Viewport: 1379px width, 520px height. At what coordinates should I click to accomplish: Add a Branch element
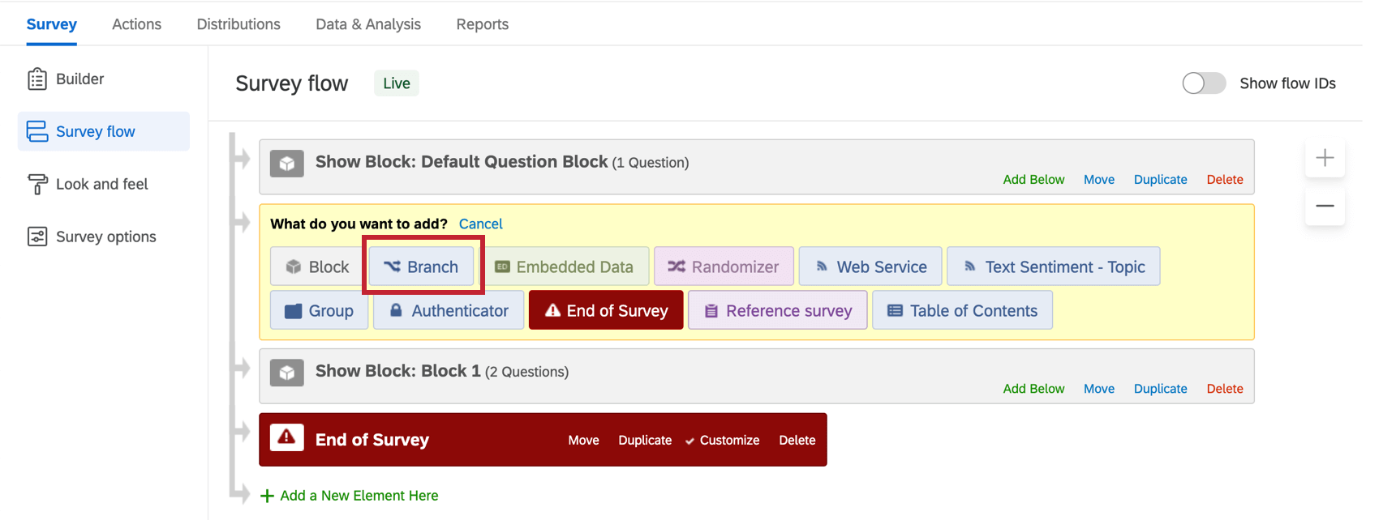[422, 266]
